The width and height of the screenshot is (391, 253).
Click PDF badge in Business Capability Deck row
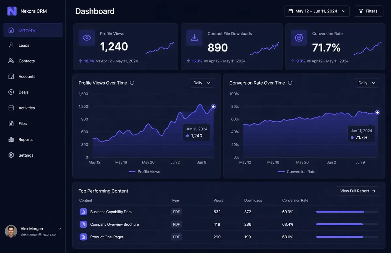pyautogui.click(x=176, y=212)
